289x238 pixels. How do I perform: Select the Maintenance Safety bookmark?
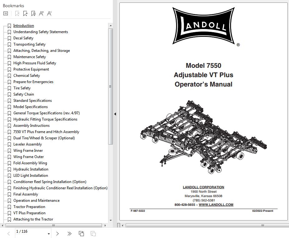point(30,57)
